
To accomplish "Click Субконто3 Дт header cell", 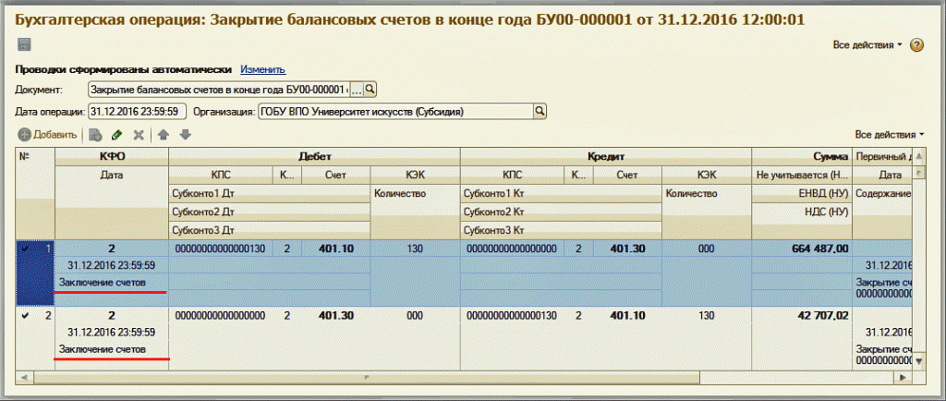I will (x=269, y=230).
